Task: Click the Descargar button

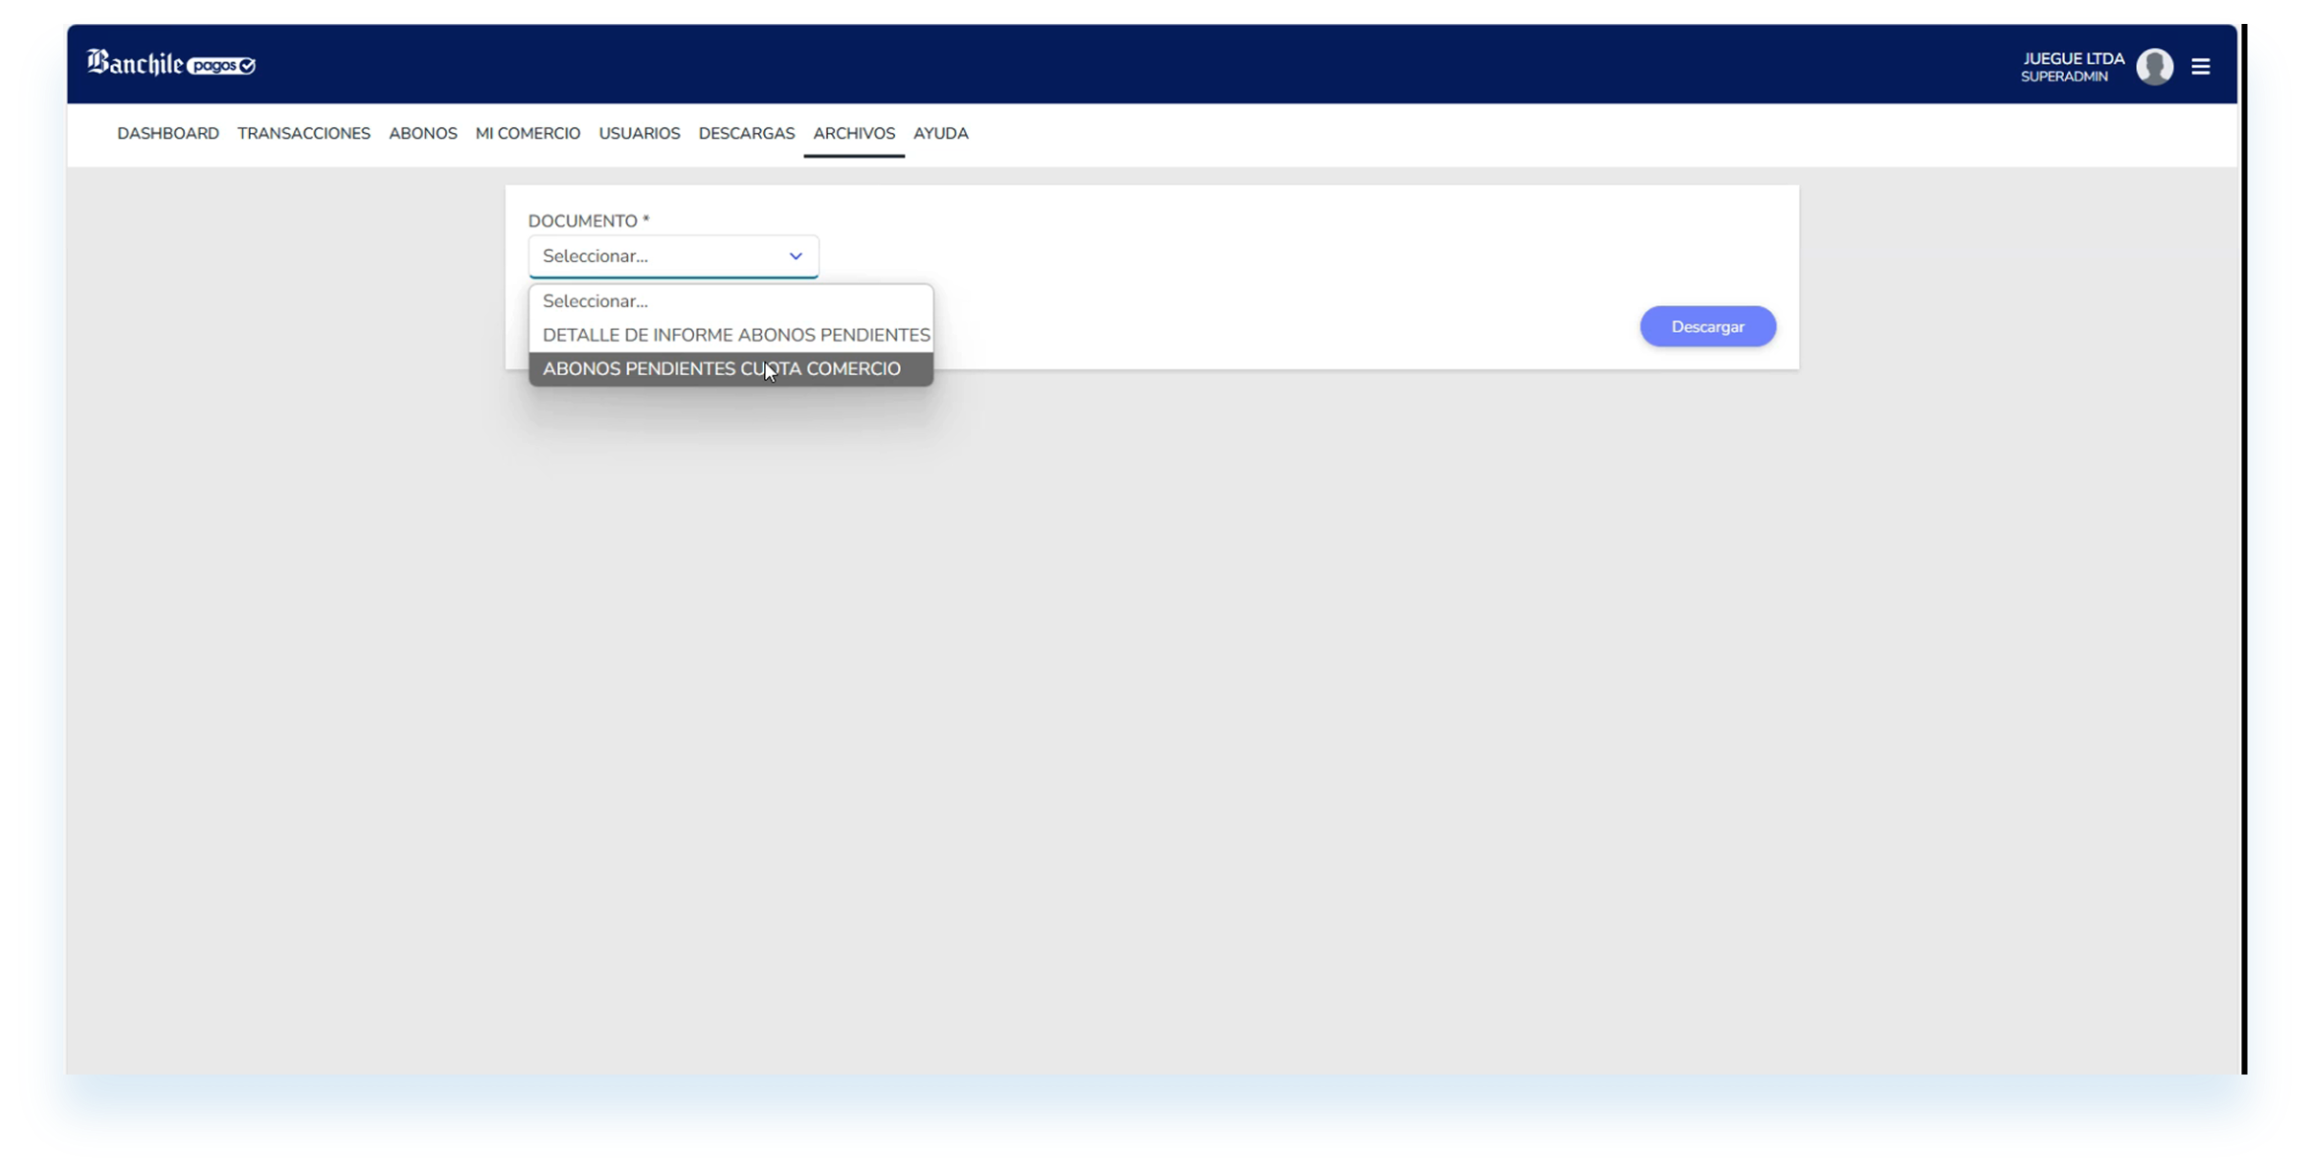Action: (1707, 327)
